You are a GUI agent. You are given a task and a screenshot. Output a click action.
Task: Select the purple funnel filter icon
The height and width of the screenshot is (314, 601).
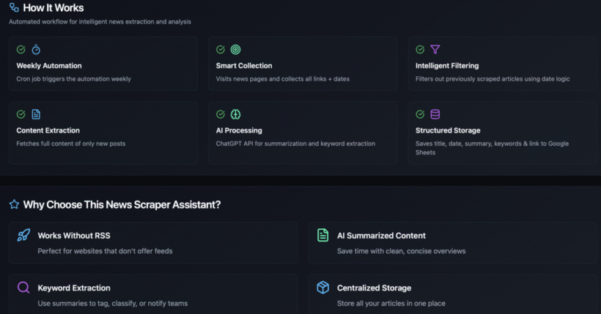coord(435,50)
